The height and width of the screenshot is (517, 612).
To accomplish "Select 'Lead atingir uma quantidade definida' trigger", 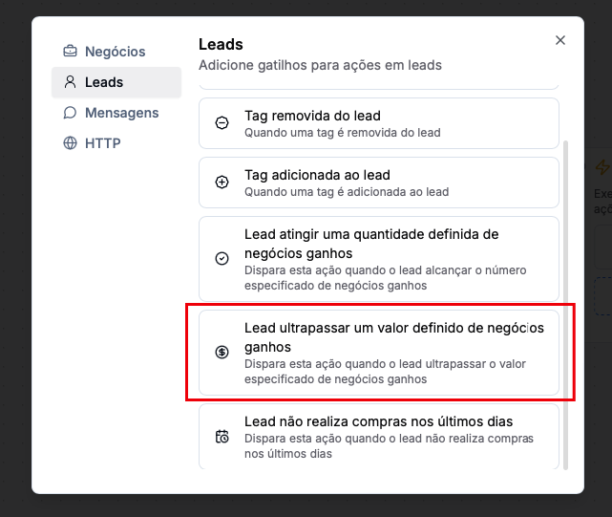I will [x=378, y=259].
